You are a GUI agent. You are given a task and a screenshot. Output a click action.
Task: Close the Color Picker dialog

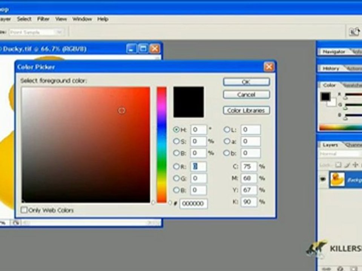(269, 67)
